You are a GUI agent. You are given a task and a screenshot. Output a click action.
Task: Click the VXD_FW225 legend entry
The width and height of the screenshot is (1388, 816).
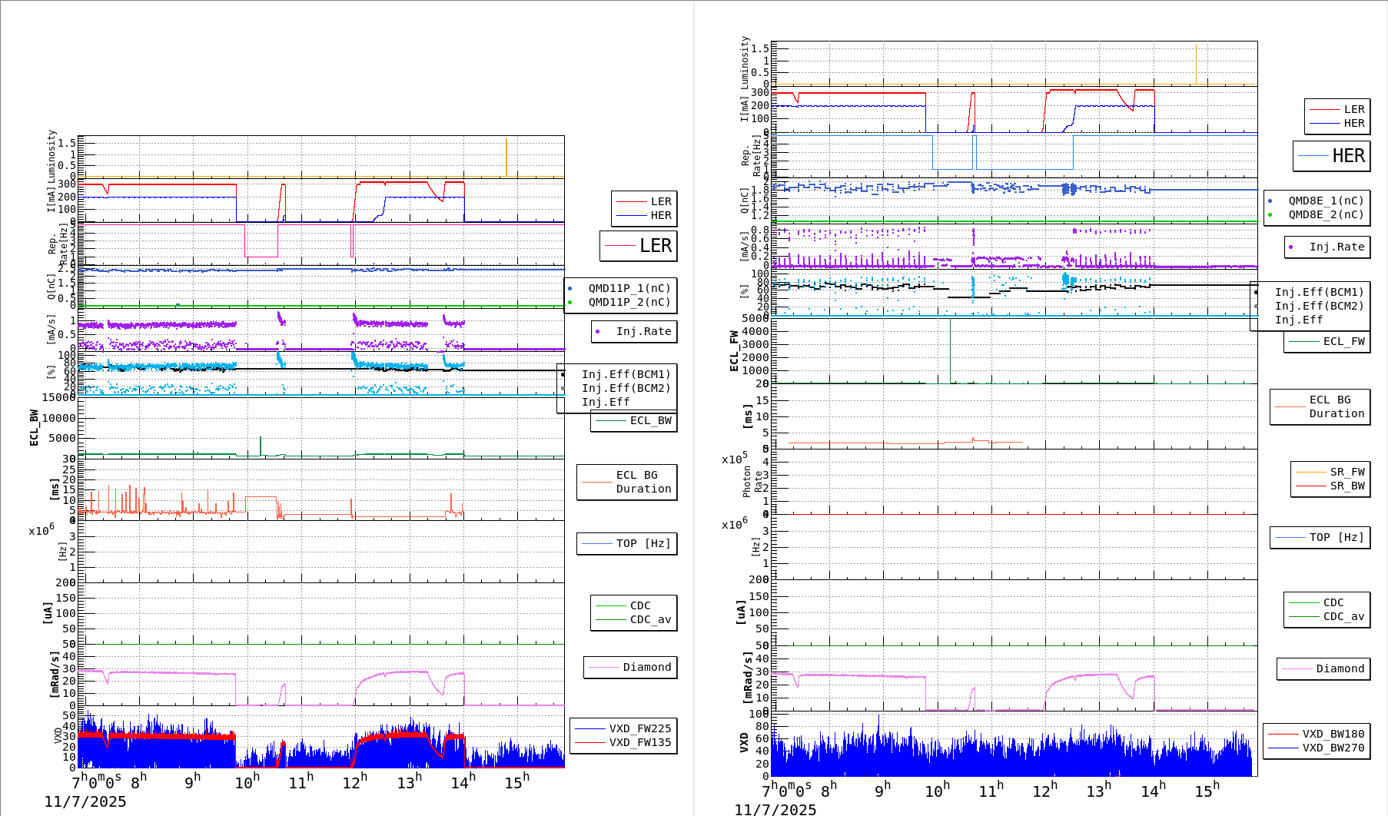639,728
